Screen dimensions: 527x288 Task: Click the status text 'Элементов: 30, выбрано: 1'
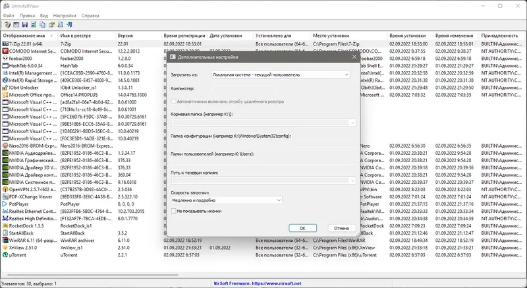click(29, 283)
